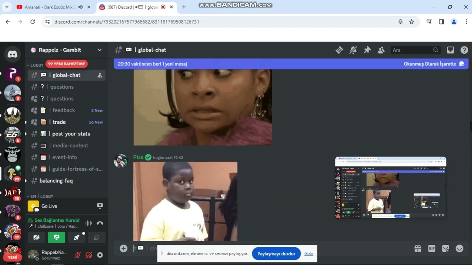The height and width of the screenshot is (265, 472).
Task: Open the GIF picker
Action: pyautogui.click(x=432, y=248)
